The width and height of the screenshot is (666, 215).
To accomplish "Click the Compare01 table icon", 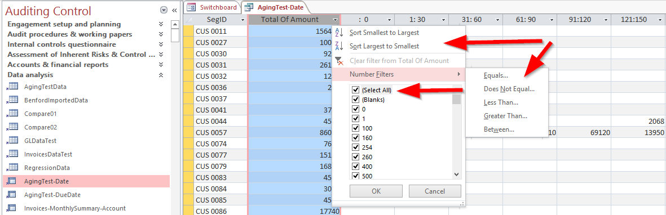I will pyautogui.click(x=12, y=114).
